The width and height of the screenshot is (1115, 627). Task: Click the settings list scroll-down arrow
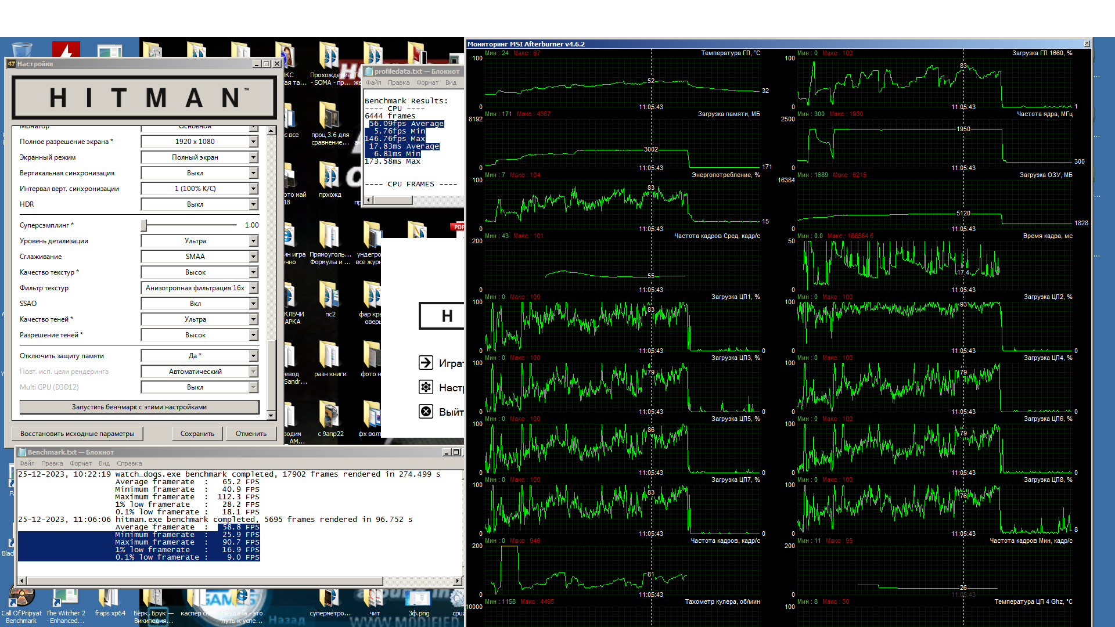(271, 416)
